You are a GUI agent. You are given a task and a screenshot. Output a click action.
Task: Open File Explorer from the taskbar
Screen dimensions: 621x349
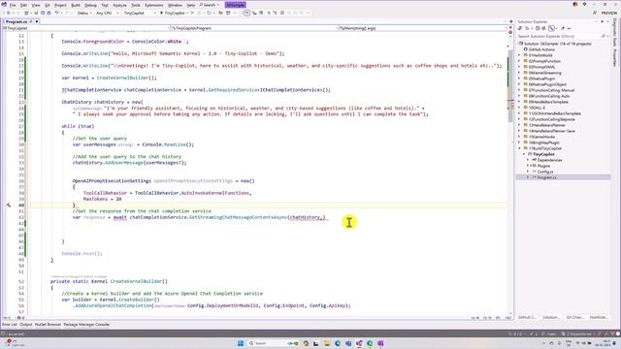(x=327, y=343)
